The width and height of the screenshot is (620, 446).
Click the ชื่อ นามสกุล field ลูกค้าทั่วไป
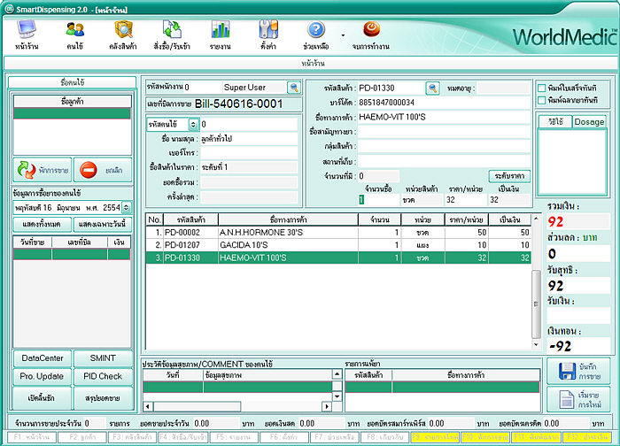point(249,139)
